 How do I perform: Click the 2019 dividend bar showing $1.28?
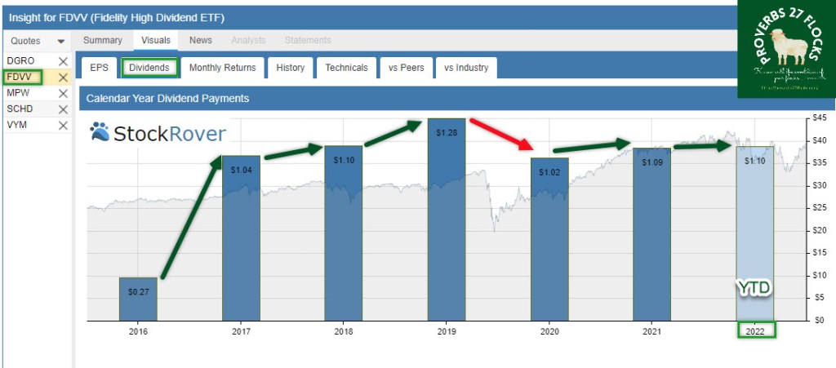point(446,220)
